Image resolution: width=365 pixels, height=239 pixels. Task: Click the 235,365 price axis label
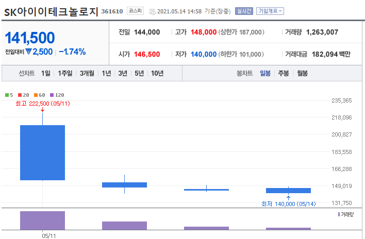pos(341,100)
